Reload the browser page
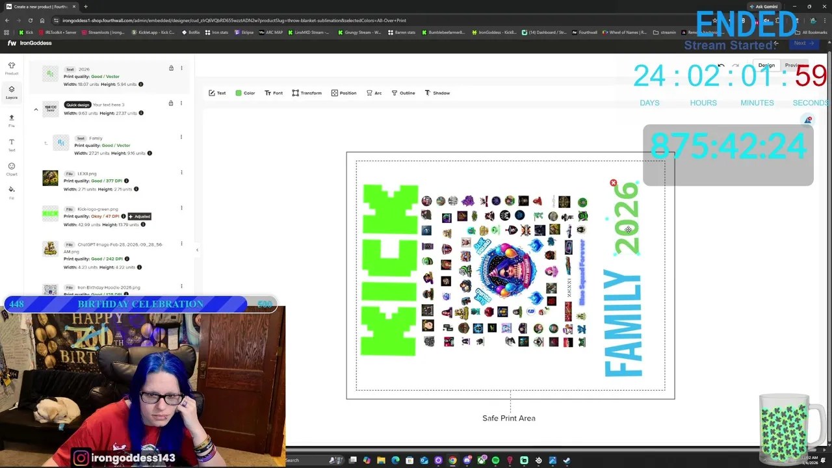 click(30, 20)
